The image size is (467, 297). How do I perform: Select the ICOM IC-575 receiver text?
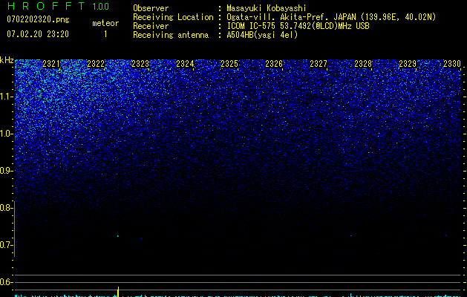click(298, 26)
